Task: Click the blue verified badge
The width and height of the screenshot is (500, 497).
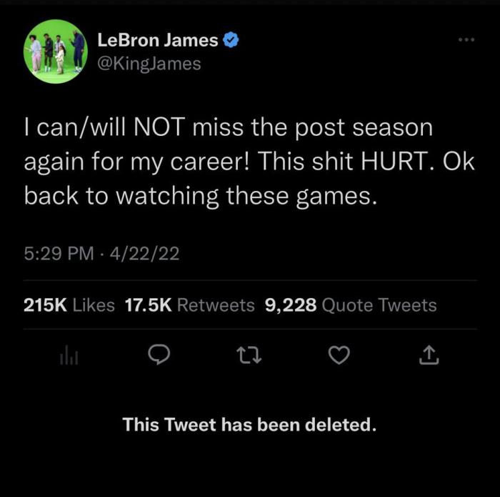Action: click(231, 41)
